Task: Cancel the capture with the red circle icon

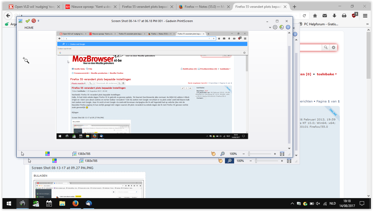Action: click(34, 21)
